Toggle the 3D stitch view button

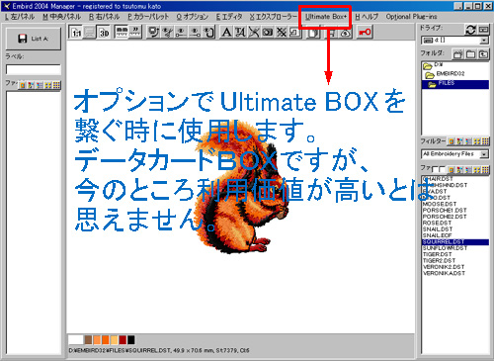[104, 33]
